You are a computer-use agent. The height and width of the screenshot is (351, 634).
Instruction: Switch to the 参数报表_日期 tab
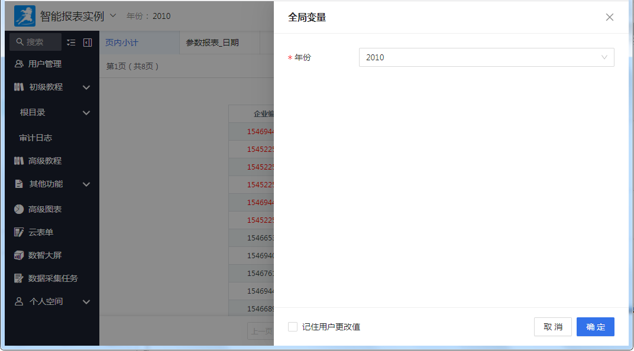coord(212,43)
